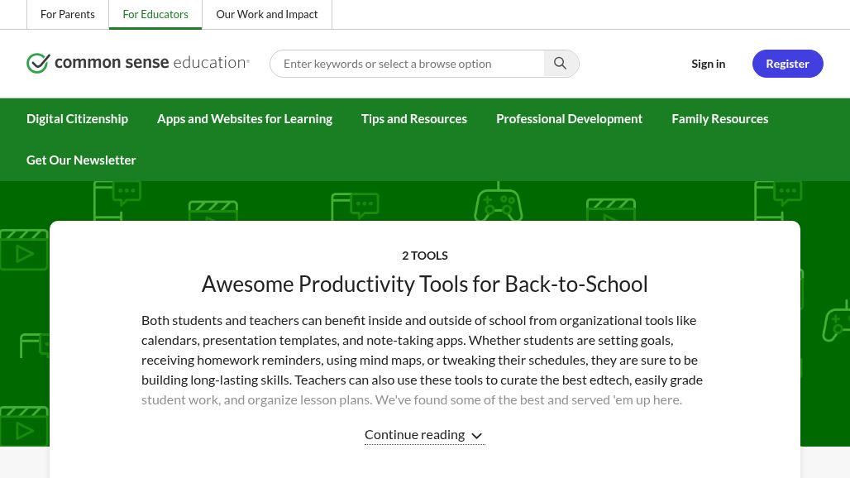850x478 pixels.
Task: Switch to the For Parents tab
Action: click(68, 14)
